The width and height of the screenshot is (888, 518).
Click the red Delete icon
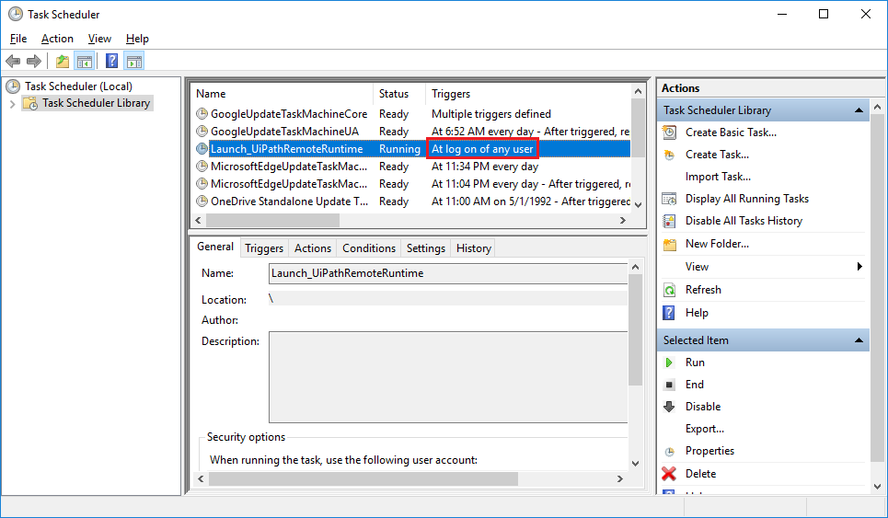pyautogui.click(x=669, y=474)
